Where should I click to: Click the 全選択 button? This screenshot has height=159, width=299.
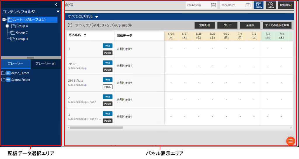coord(250,25)
